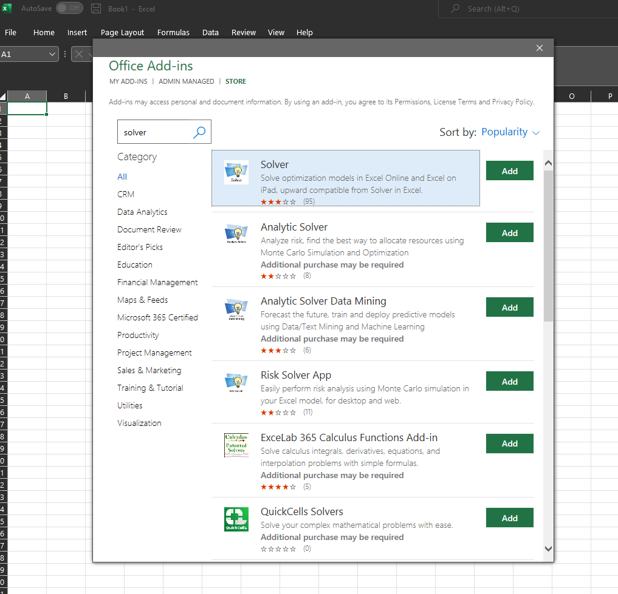
Task: Select the Editor's Picks category
Action: click(x=140, y=247)
